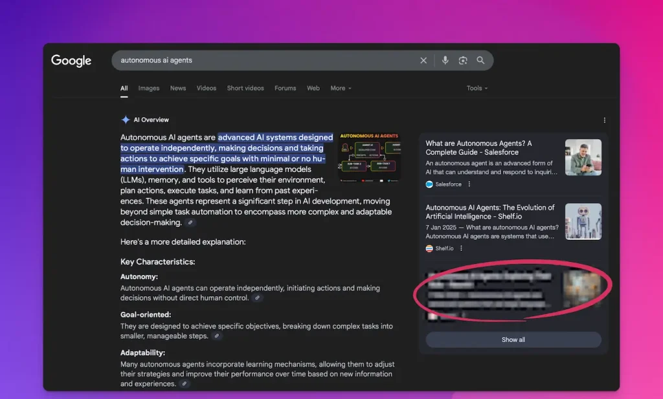Click the Salesforce favicon icon
The image size is (663, 399).
coord(429,184)
